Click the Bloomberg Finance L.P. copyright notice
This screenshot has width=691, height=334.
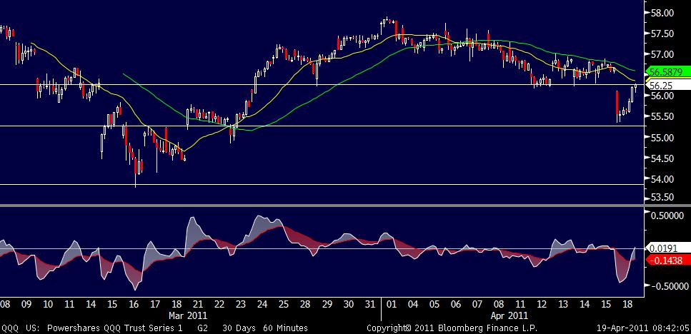[x=452, y=328]
